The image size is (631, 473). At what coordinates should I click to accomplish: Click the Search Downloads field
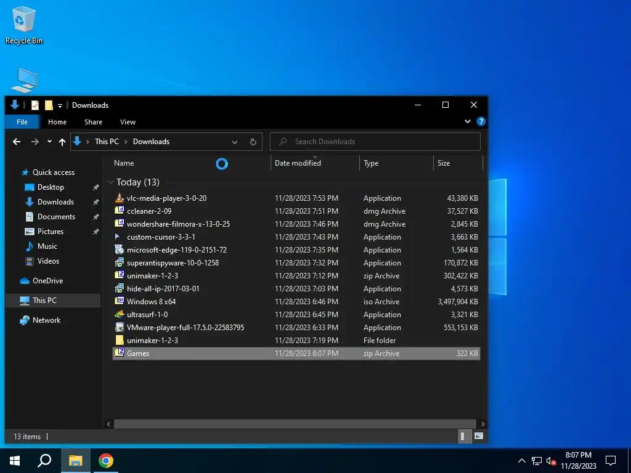pos(375,142)
